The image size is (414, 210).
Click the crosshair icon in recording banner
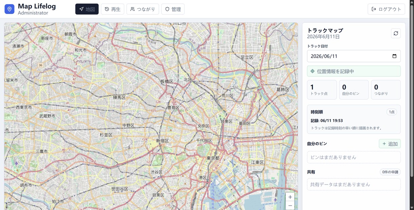tap(313, 71)
